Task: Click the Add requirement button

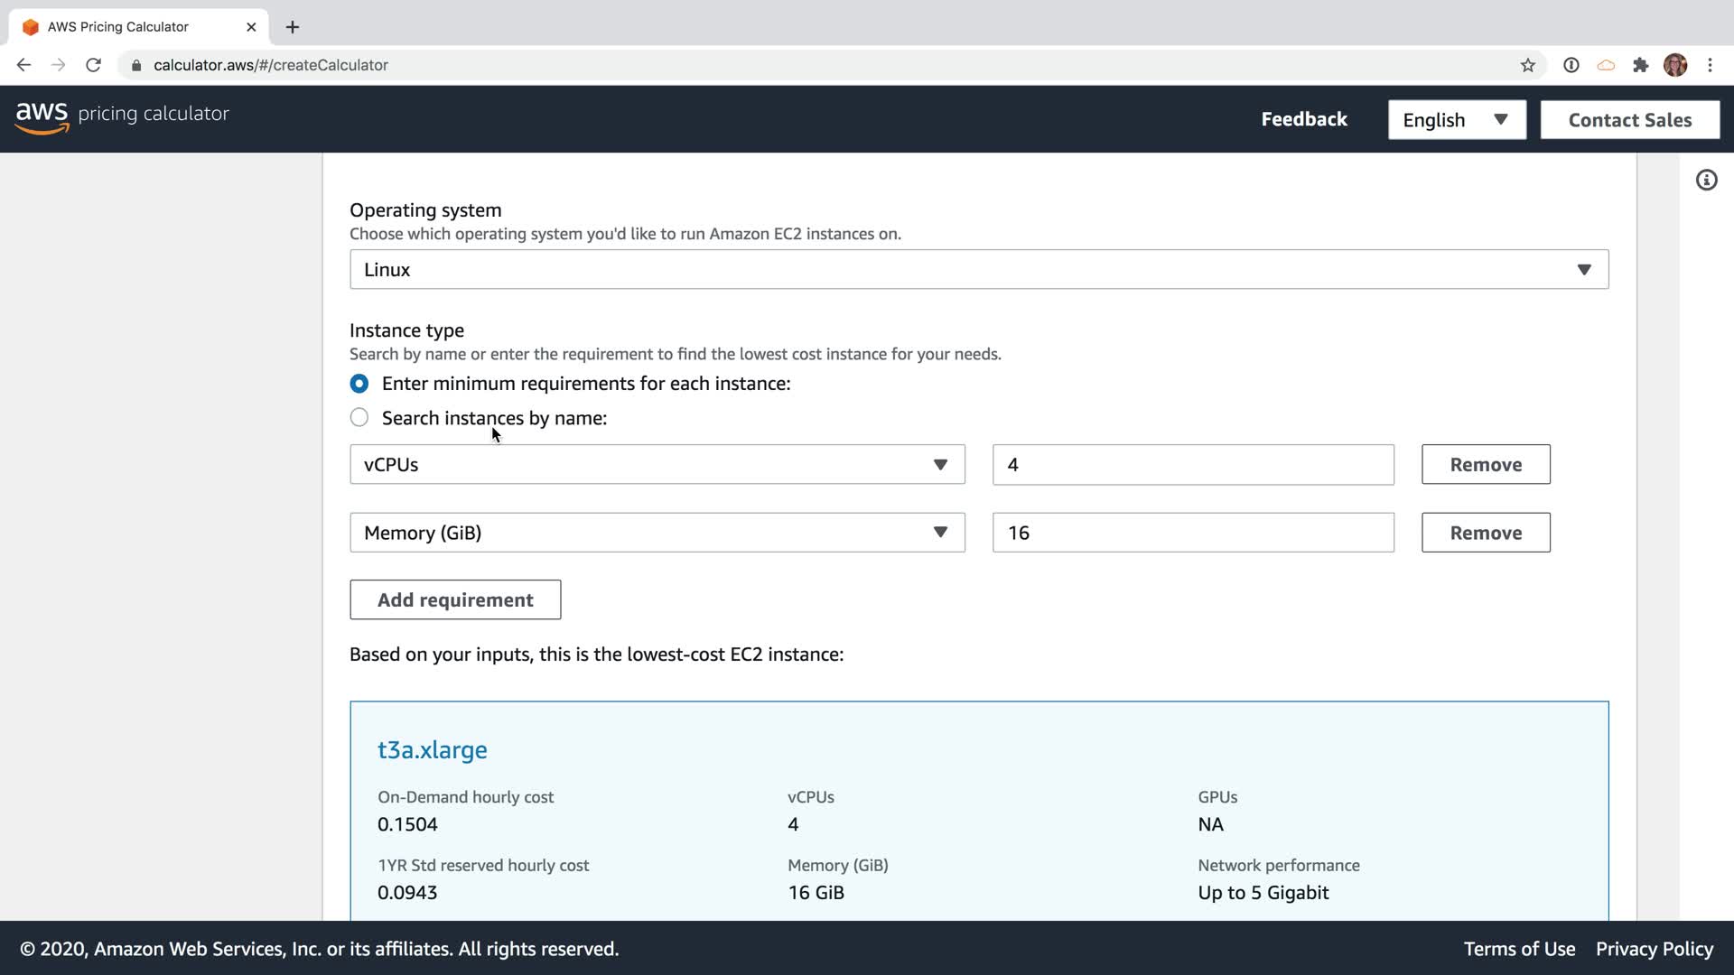Action: coord(455,600)
